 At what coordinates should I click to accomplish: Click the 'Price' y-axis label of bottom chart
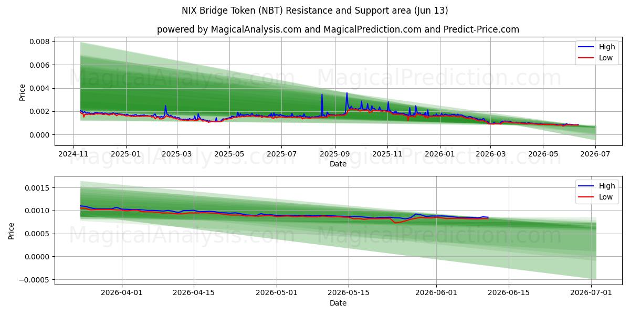pyautogui.click(x=12, y=231)
